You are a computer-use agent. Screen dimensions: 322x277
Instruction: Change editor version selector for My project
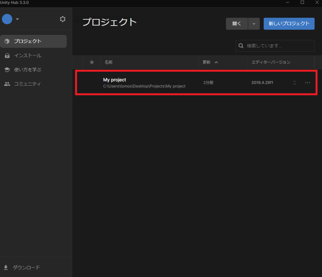[x=294, y=83]
